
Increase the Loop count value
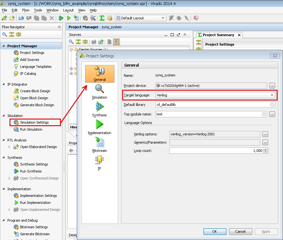266,149
